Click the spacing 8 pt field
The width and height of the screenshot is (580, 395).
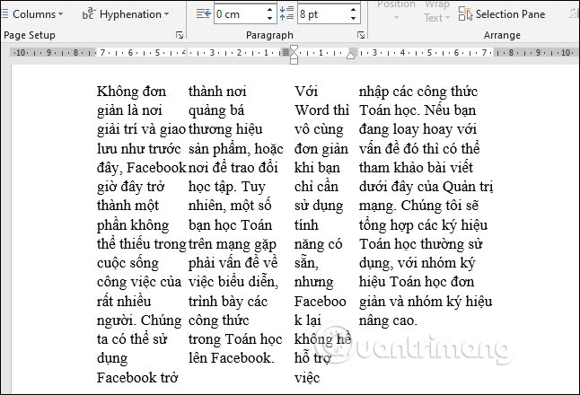pyautogui.click(x=323, y=14)
